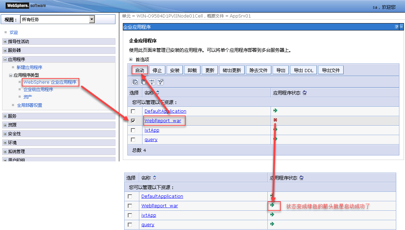Open 资产 in navigation tree
405x230 pixels.
click(28, 97)
